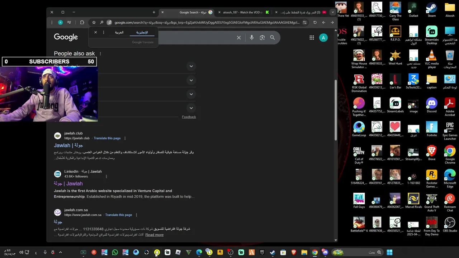Select Epic Games Launcher desktop icon
Screen dimensions: 459x258
pos(450,131)
